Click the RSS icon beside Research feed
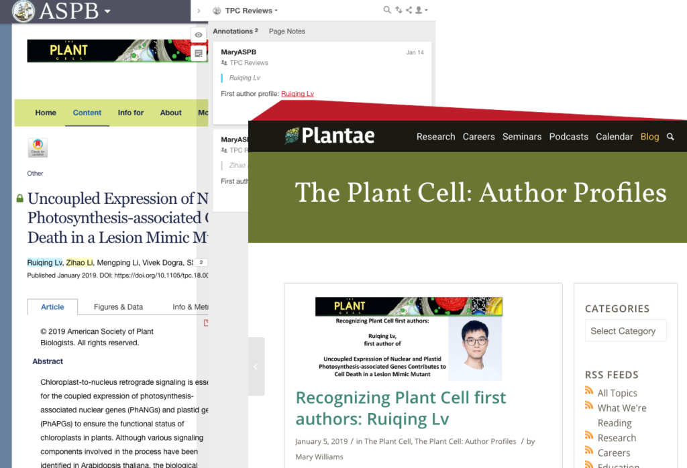687x468 pixels. click(589, 436)
